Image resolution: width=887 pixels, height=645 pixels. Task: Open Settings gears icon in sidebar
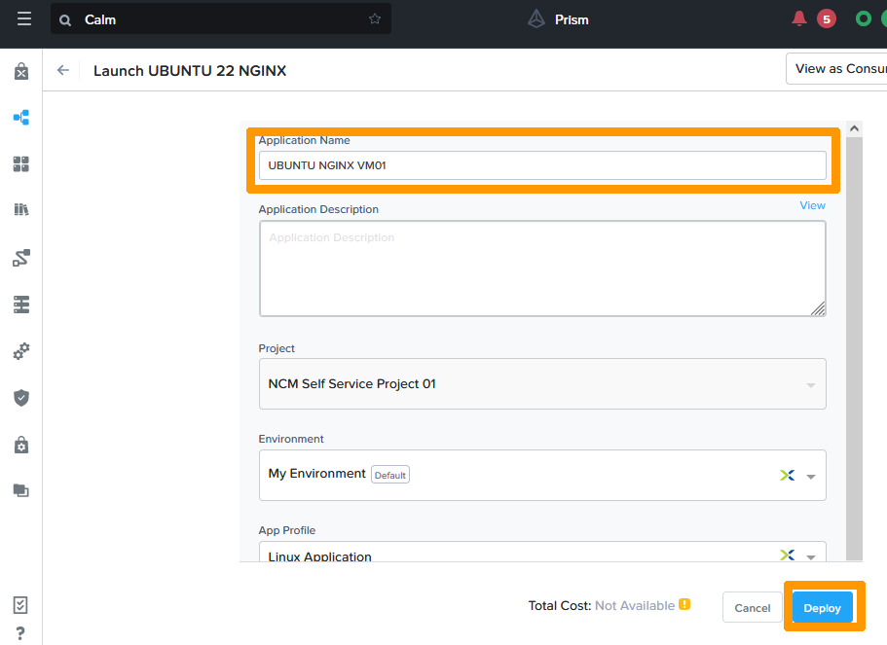[x=21, y=351]
